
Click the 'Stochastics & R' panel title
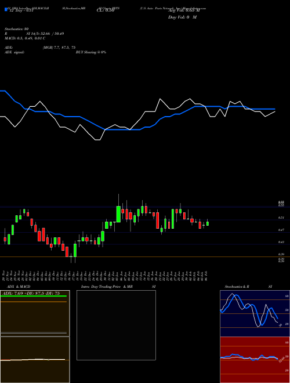[x=237, y=287]
